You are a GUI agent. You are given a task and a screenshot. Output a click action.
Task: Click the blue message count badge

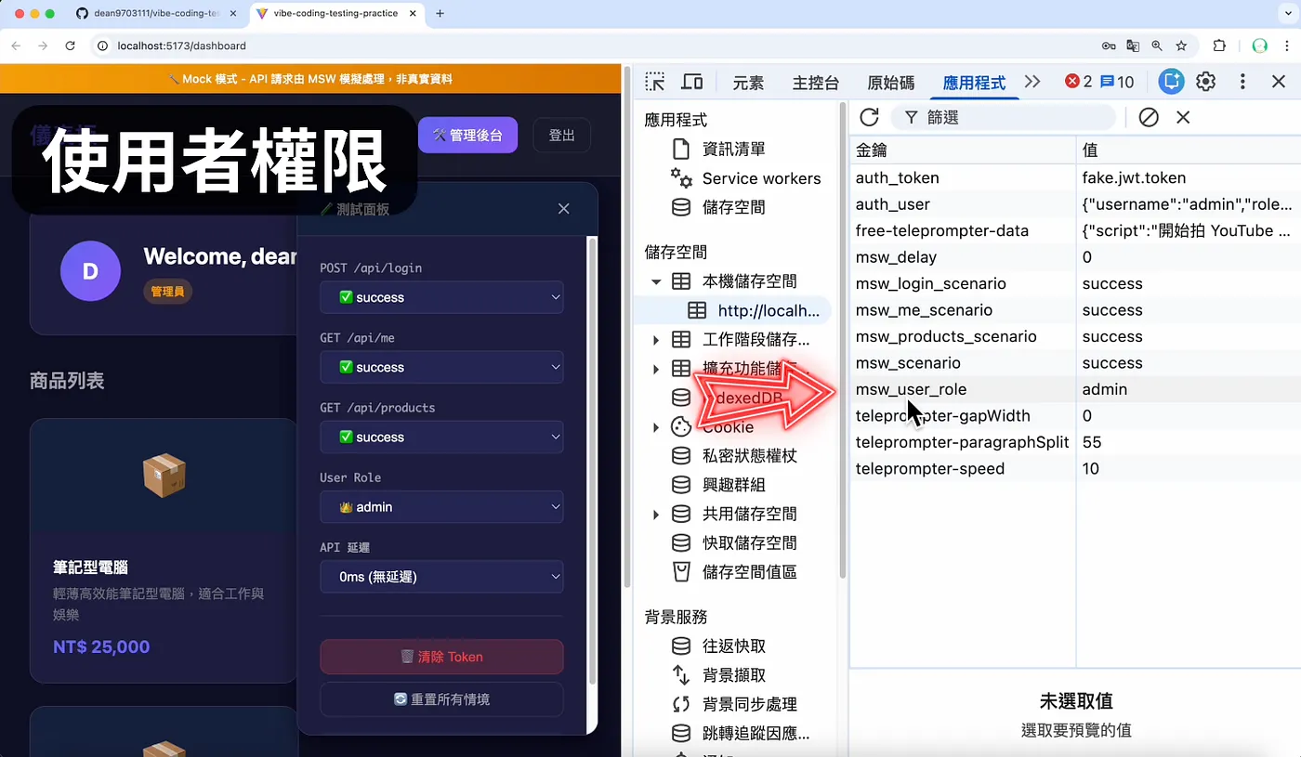pos(1117,82)
